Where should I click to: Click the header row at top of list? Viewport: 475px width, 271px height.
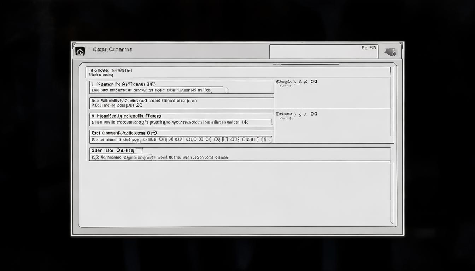tap(237, 72)
